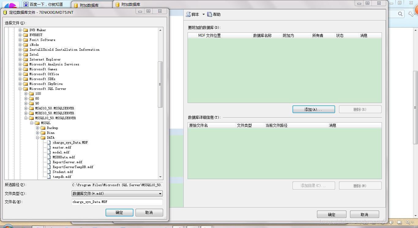Image resolution: width=418 pixels, height=228 pixels.
Task: Select the model.mdf file
Action: (x=61, y=152)
